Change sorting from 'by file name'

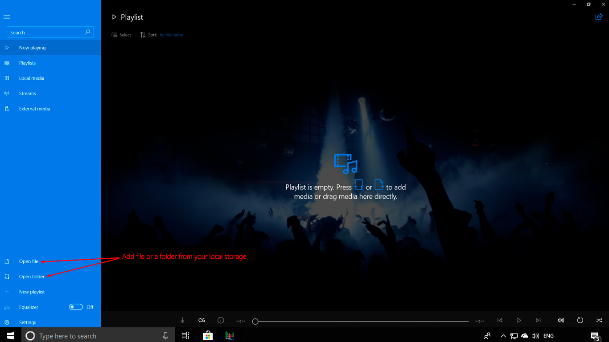click(171, 34)
